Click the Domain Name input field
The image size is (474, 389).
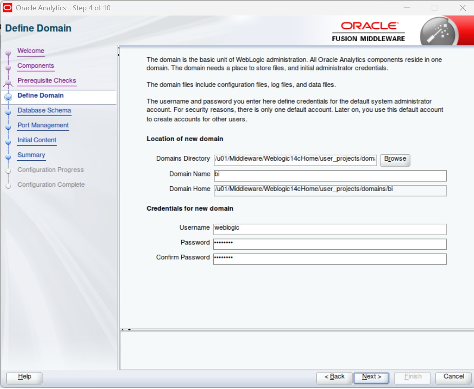click(330, 175)
